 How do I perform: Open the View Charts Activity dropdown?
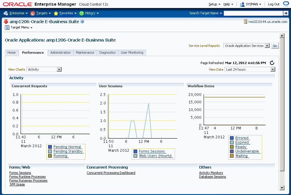(44, 69)
